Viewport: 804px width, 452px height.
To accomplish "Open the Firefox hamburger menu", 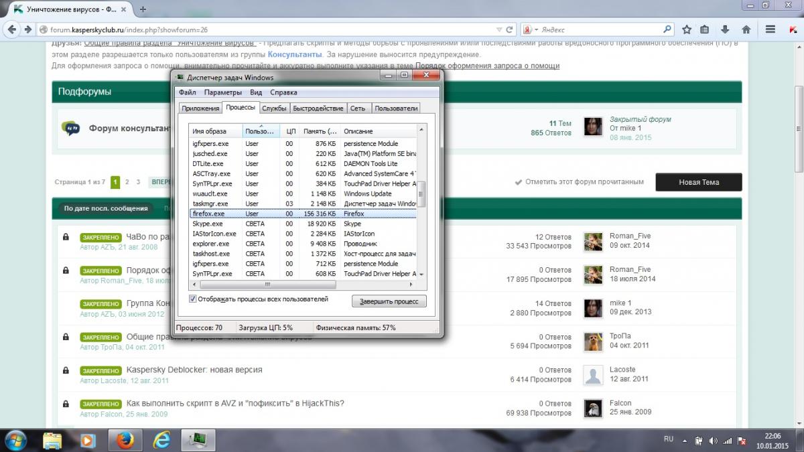I will click(x=770, y=29).
